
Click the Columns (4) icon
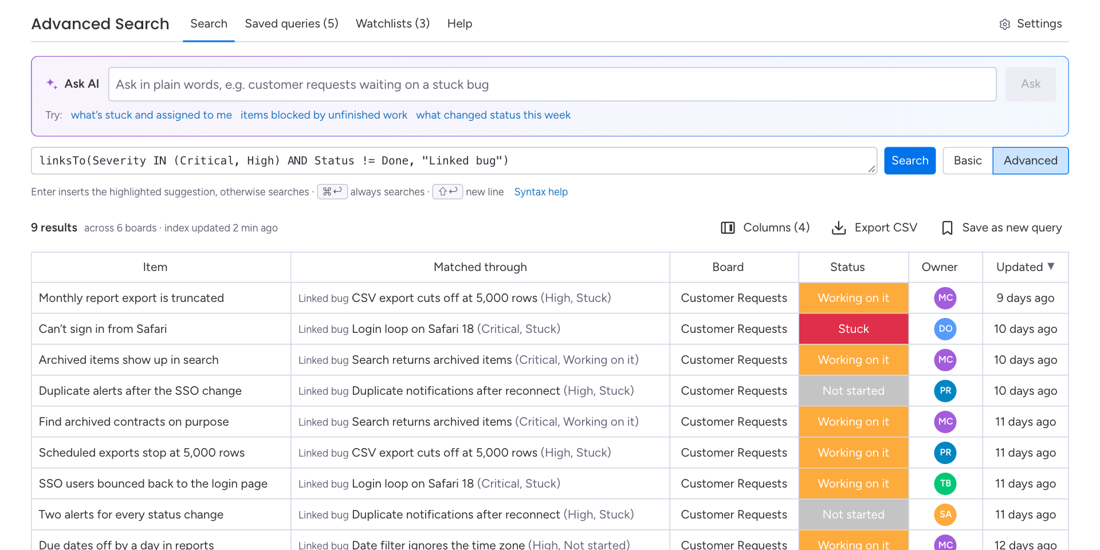728,227
